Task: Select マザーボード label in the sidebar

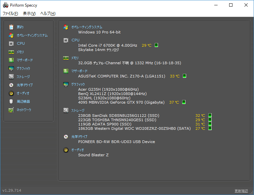Action: tap(25, 60)
